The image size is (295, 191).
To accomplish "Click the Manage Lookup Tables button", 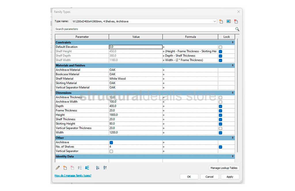I will 224,168.
